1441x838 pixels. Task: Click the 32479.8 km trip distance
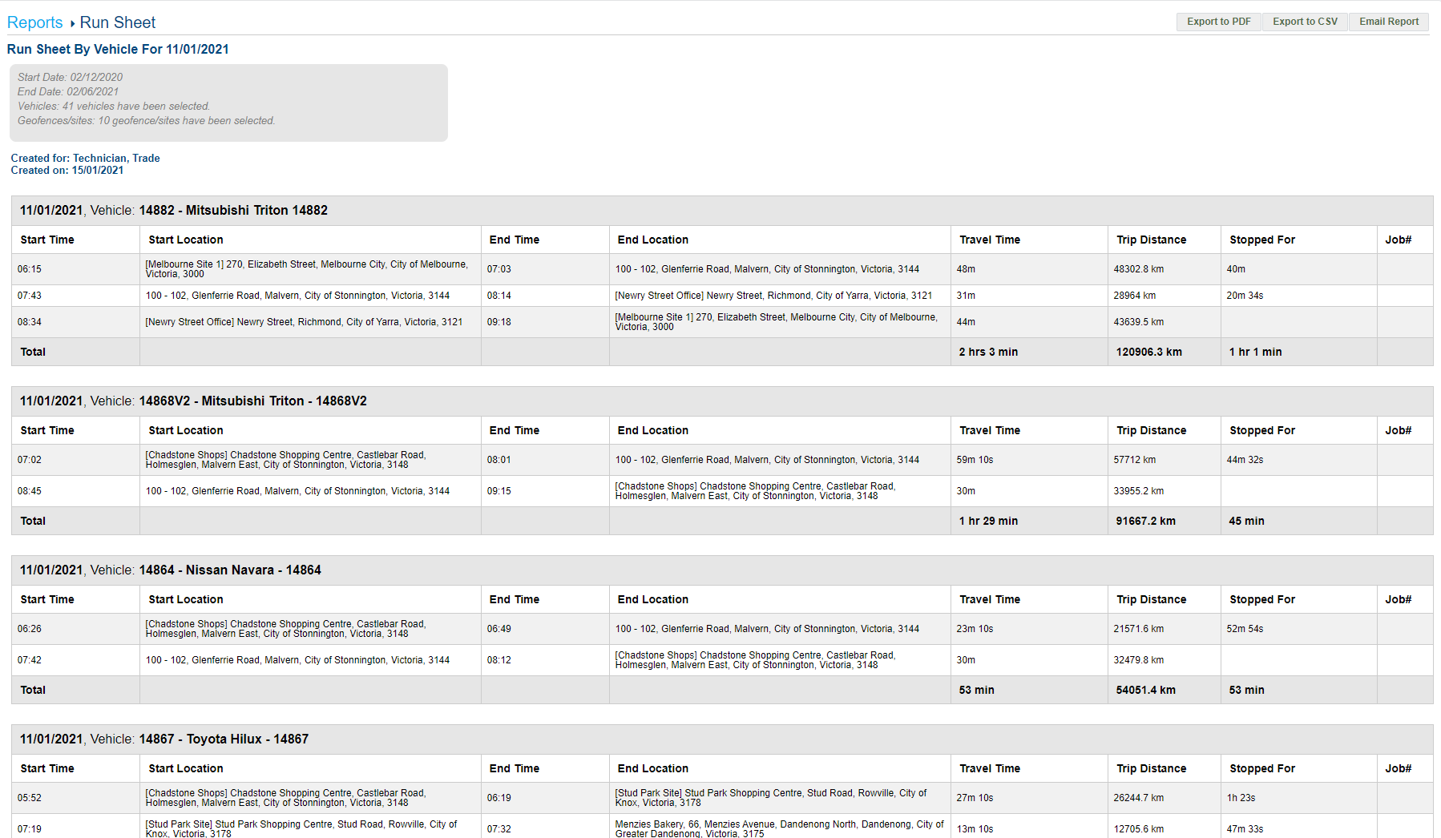pyautogui.click(x=1139, y=660)
